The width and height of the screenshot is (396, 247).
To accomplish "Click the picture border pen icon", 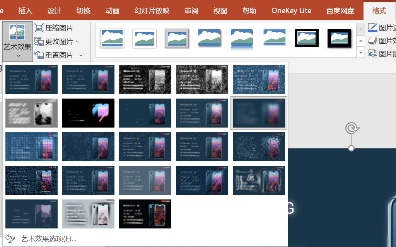I will pos(372,27).
